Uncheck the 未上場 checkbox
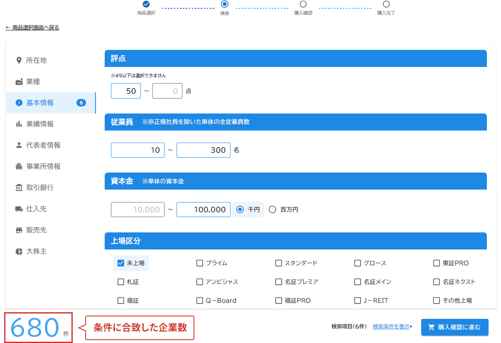 [121, 263]
